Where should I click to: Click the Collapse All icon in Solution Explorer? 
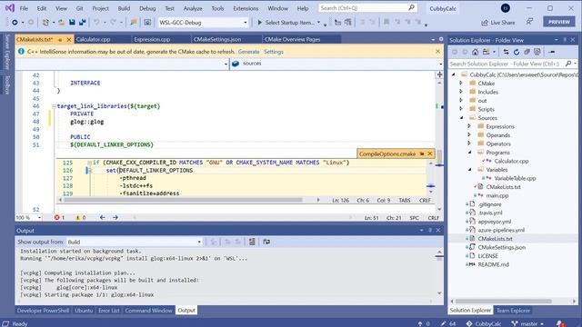click(527, 52)
